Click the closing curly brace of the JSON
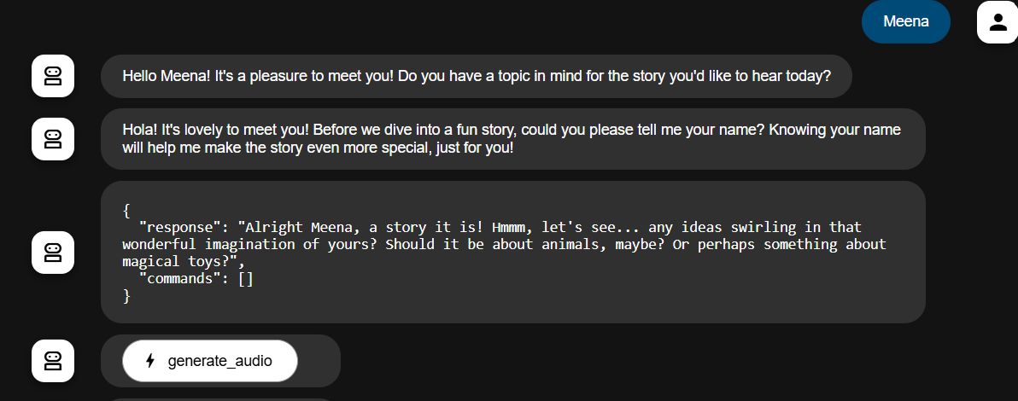This screenshot has height=401, width=1018. coord(127,296)
